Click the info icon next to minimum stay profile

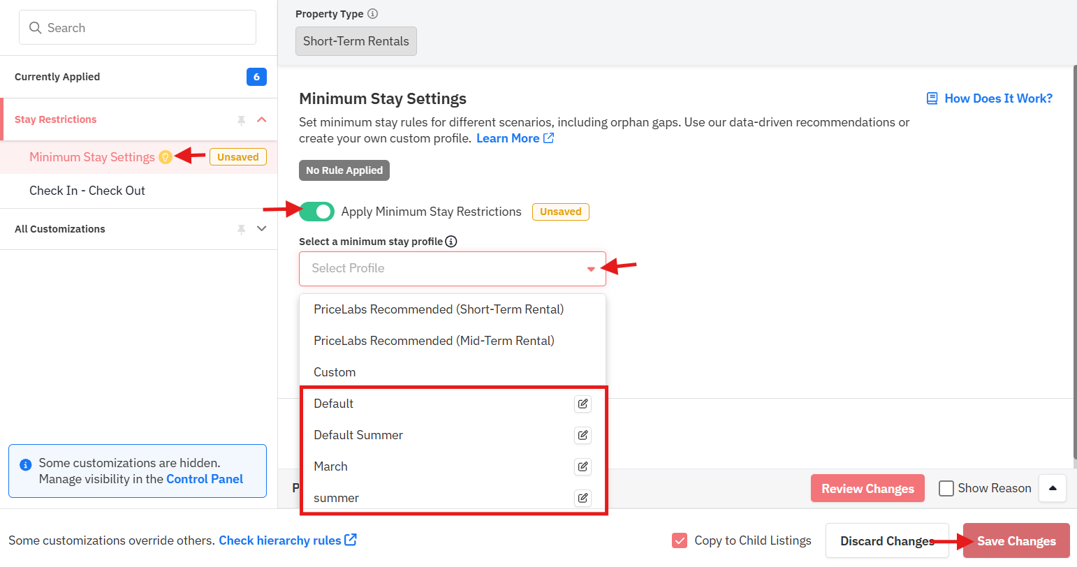[451, 242]
